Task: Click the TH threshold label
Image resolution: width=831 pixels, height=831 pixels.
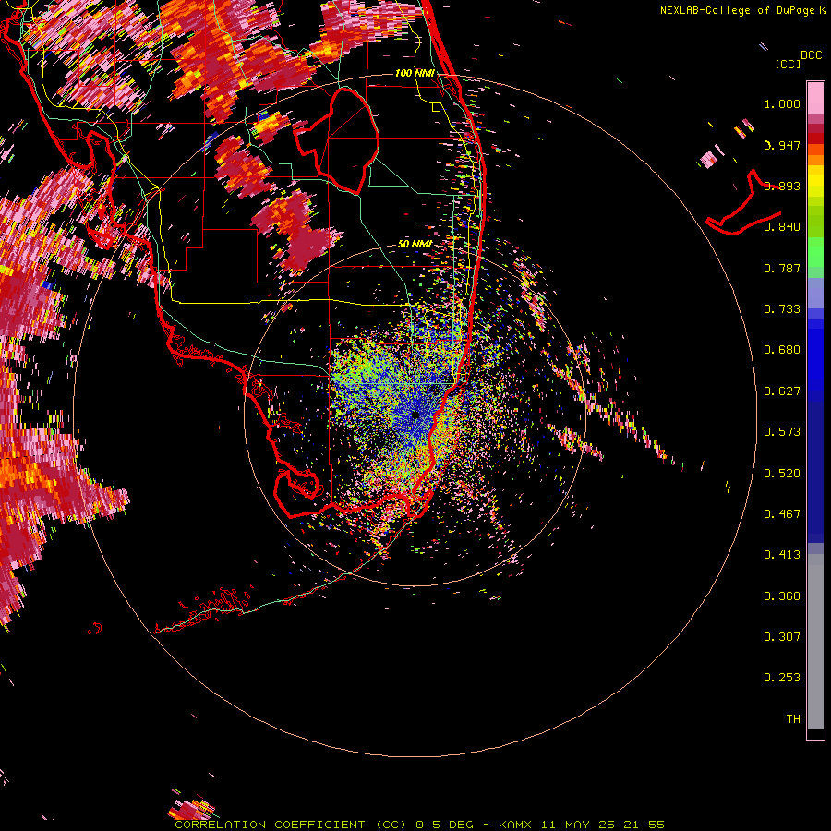Action: (x=793, y=718)
